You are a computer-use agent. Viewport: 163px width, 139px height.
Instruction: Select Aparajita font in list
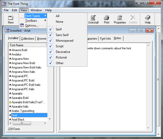17,94
